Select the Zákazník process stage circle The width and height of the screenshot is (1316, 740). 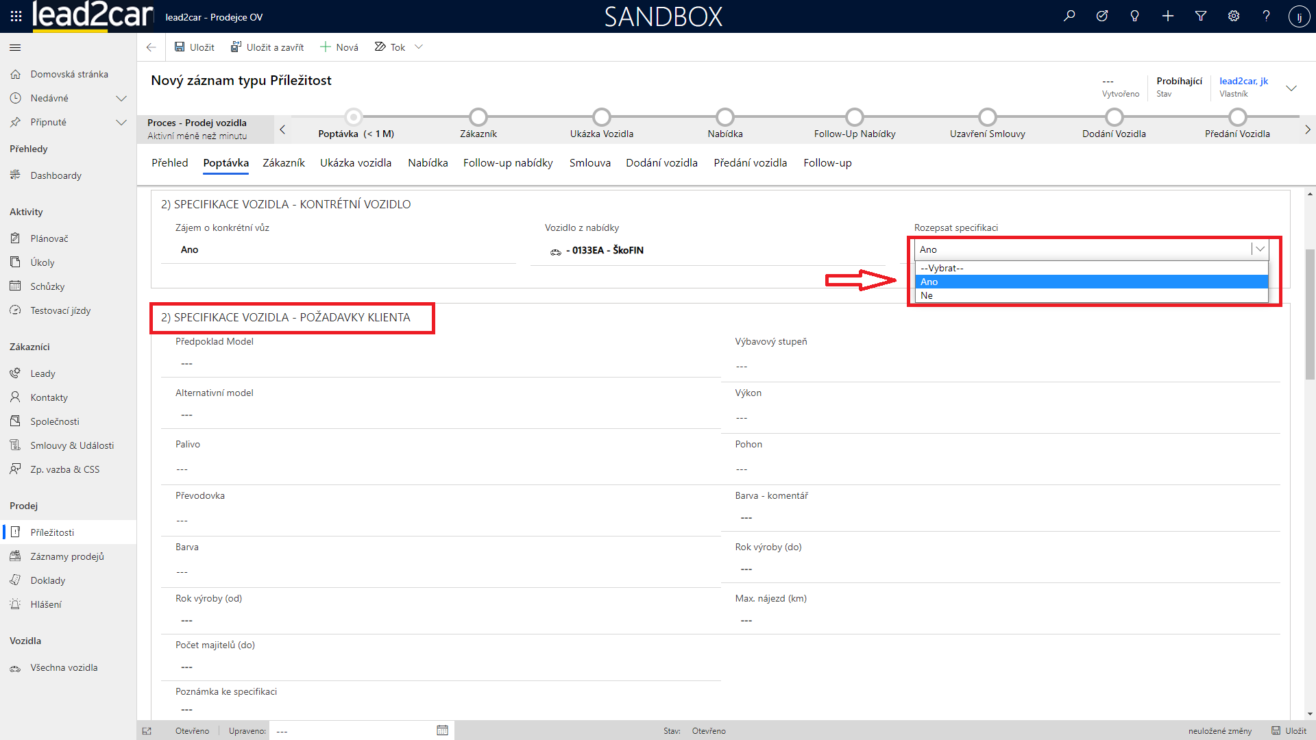point(478,117)
